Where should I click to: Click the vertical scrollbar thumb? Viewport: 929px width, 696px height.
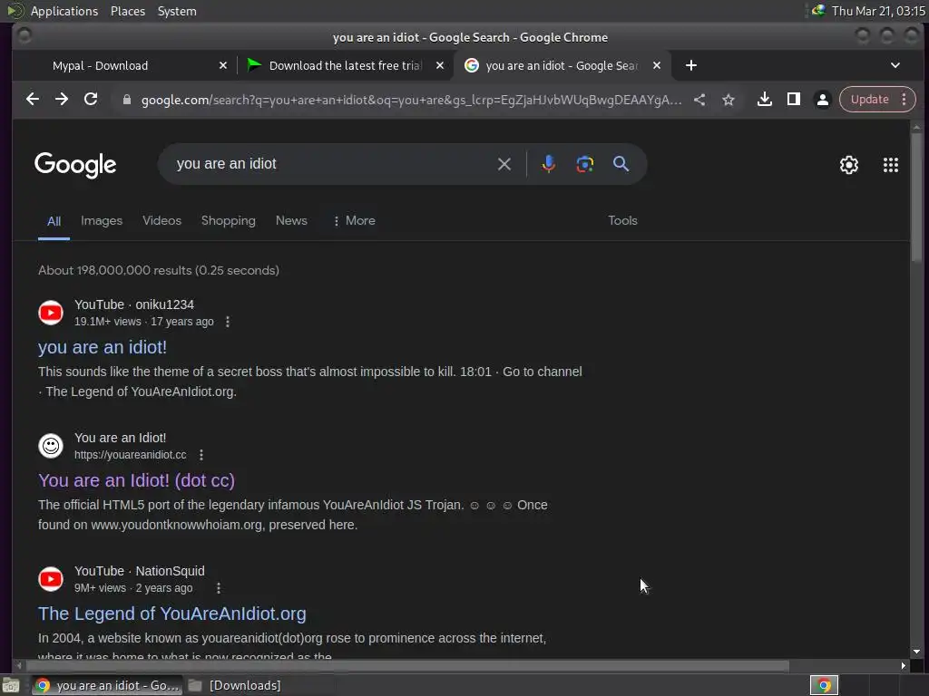[916, 198]
